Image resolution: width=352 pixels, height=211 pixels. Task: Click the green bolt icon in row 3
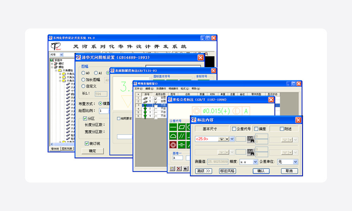pos(145,105)
